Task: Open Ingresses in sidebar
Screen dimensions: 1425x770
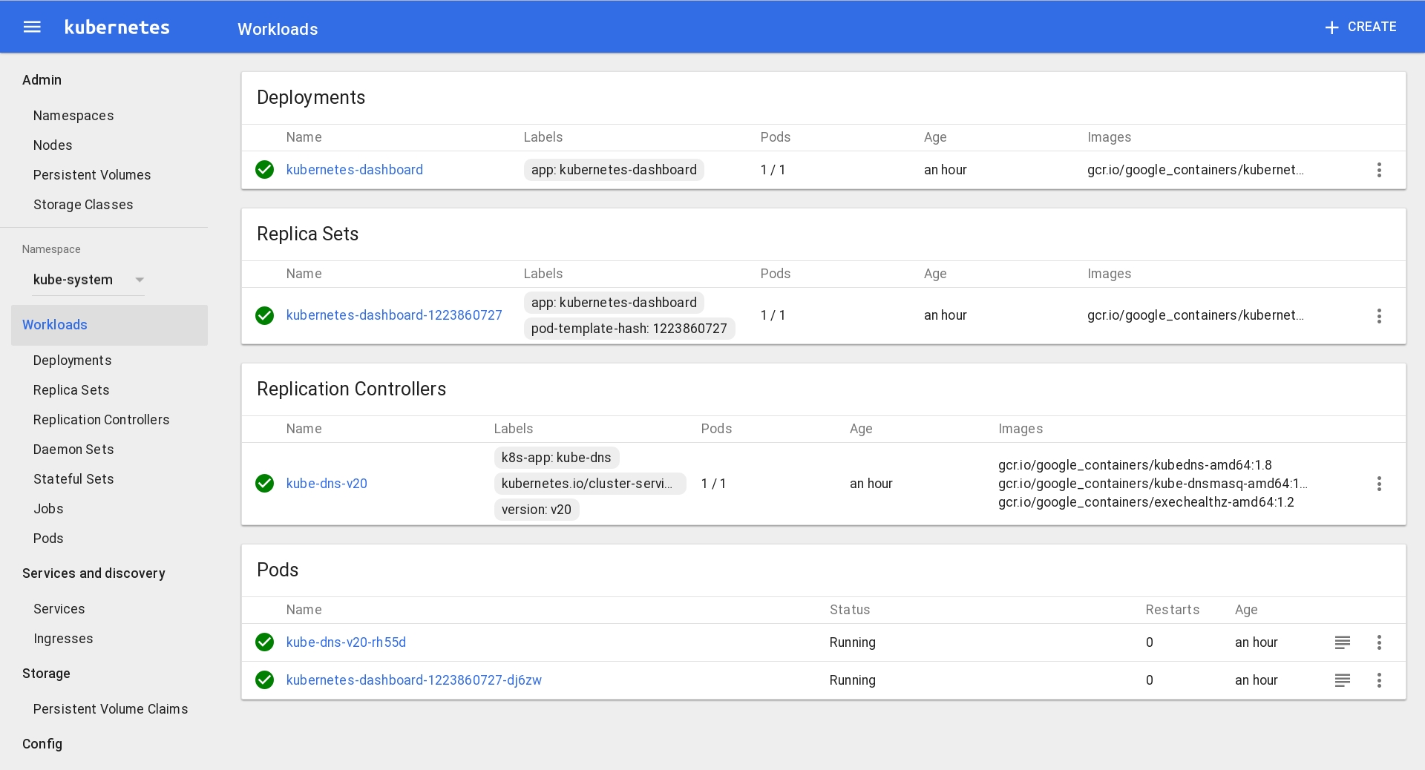Action: click(63, 639)
